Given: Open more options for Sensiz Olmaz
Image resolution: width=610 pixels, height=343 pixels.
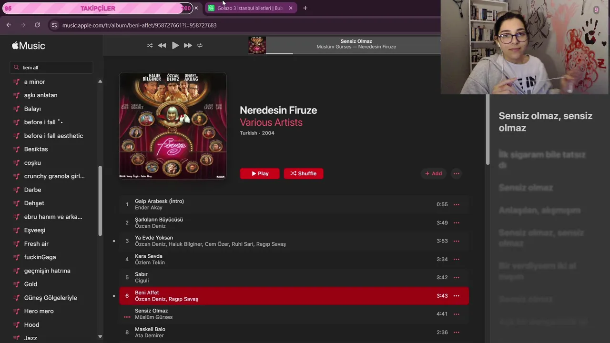Looking at the screenshot, I should tap(456, 314).
